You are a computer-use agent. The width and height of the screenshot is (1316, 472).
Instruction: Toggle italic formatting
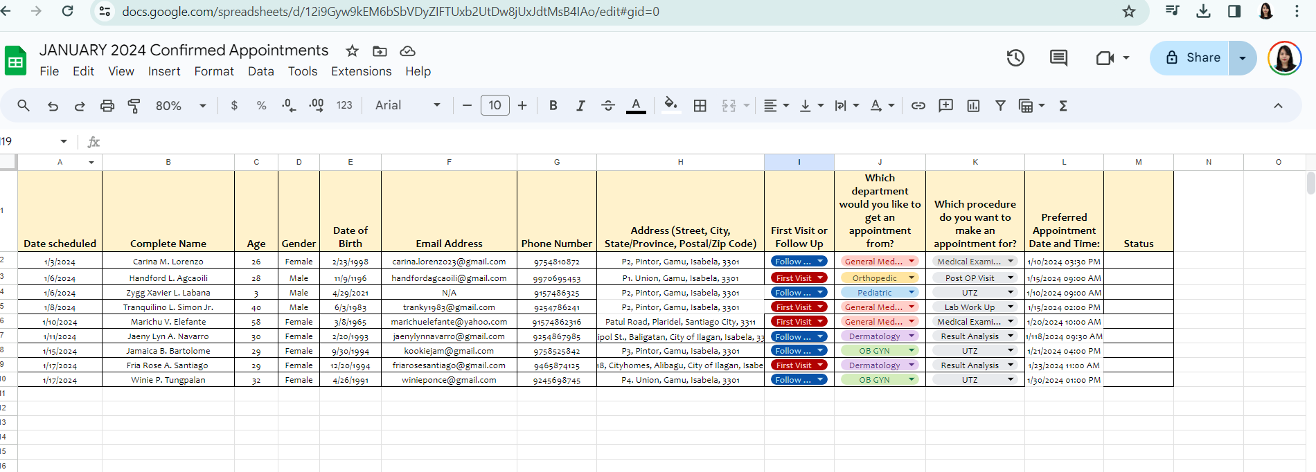pos(580,106)
